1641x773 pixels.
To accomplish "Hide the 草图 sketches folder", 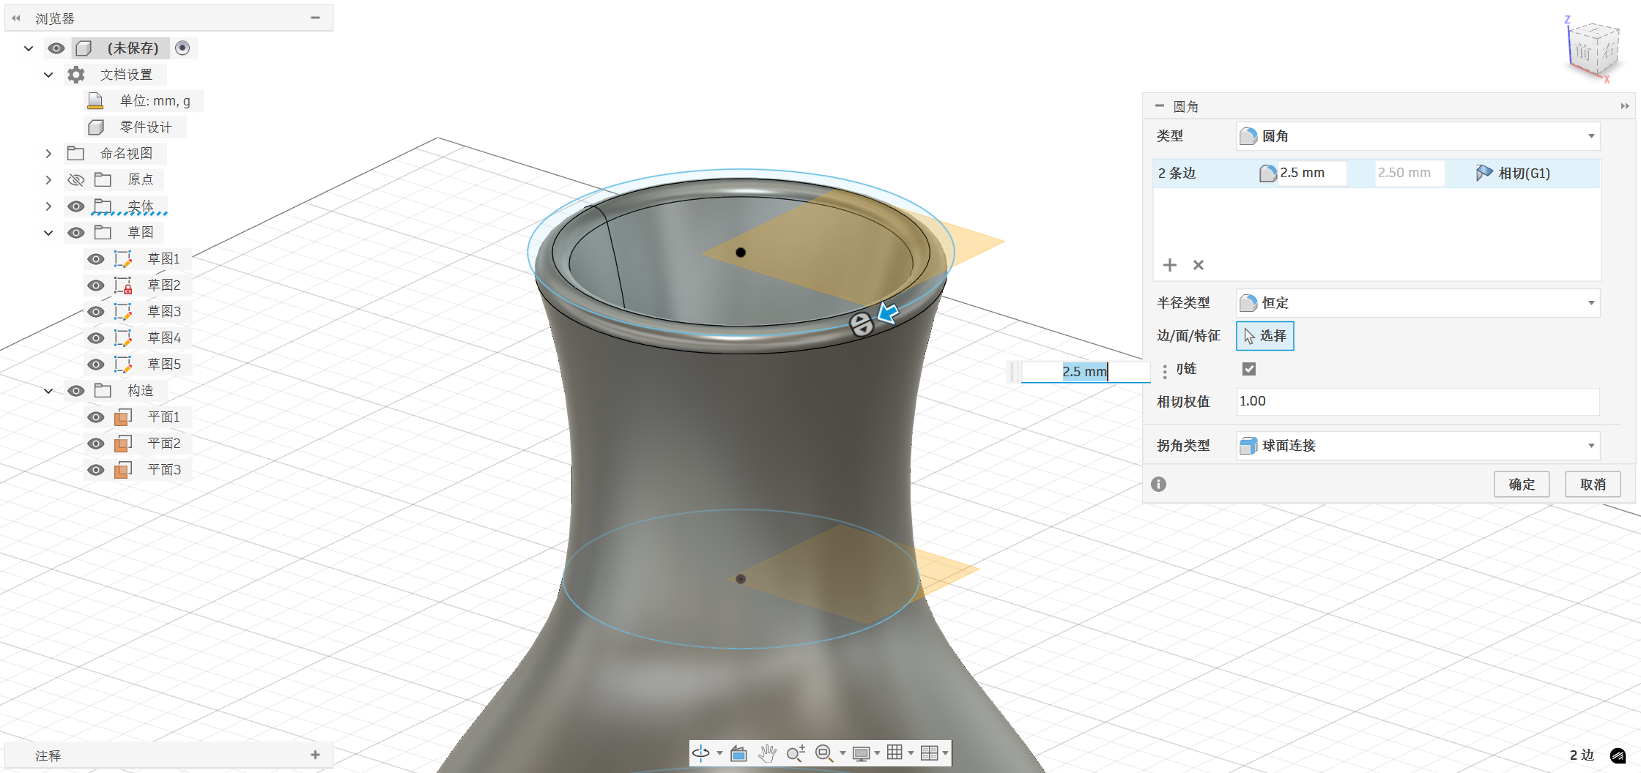I will [x=76, y=233].
